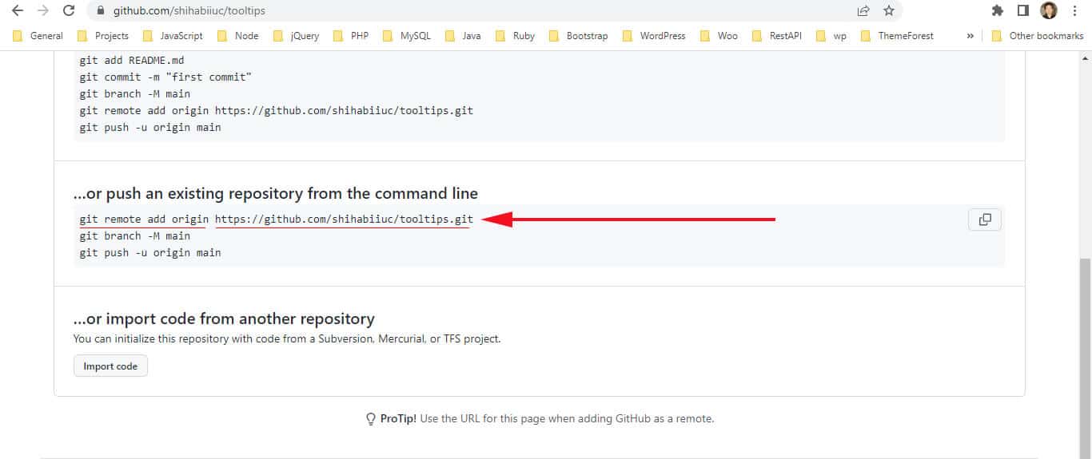Open the Extensions puzzle icon
The width and height of the screenshot is (1092, 459).
click(997, 11)
